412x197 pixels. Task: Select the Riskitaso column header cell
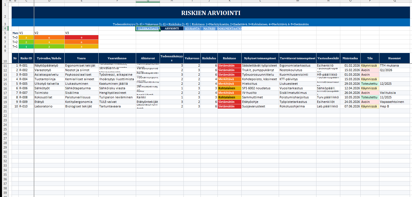pos(229,58)
